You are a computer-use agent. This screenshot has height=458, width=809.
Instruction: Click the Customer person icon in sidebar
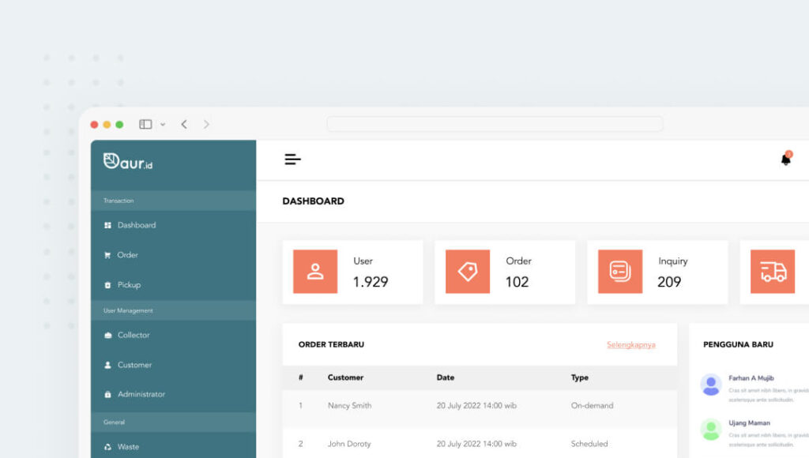pos(107,365)
